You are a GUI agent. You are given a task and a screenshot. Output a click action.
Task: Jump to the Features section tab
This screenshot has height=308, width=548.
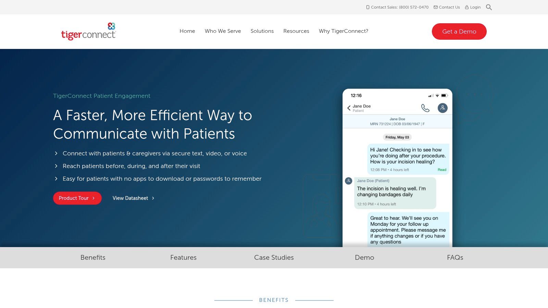184,258
